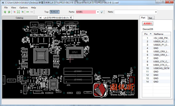Open the Options menu
The image size is (175, 106).
click(x=24, y=8)
